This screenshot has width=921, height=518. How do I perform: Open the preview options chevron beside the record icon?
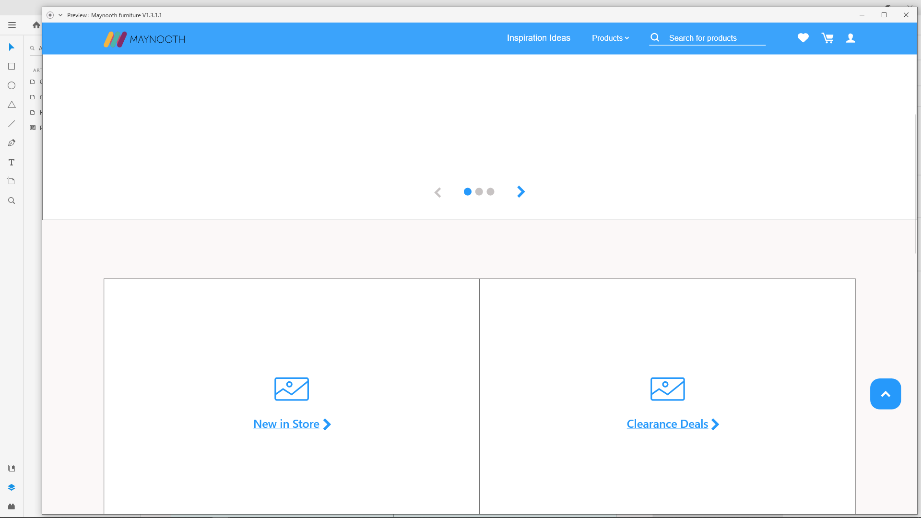[x=60, y=15]
